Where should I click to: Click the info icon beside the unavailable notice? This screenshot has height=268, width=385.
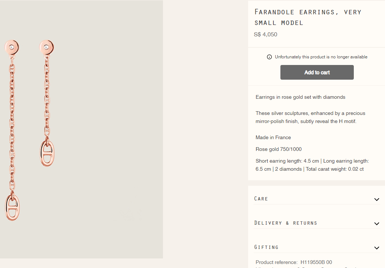click(269, 57)
